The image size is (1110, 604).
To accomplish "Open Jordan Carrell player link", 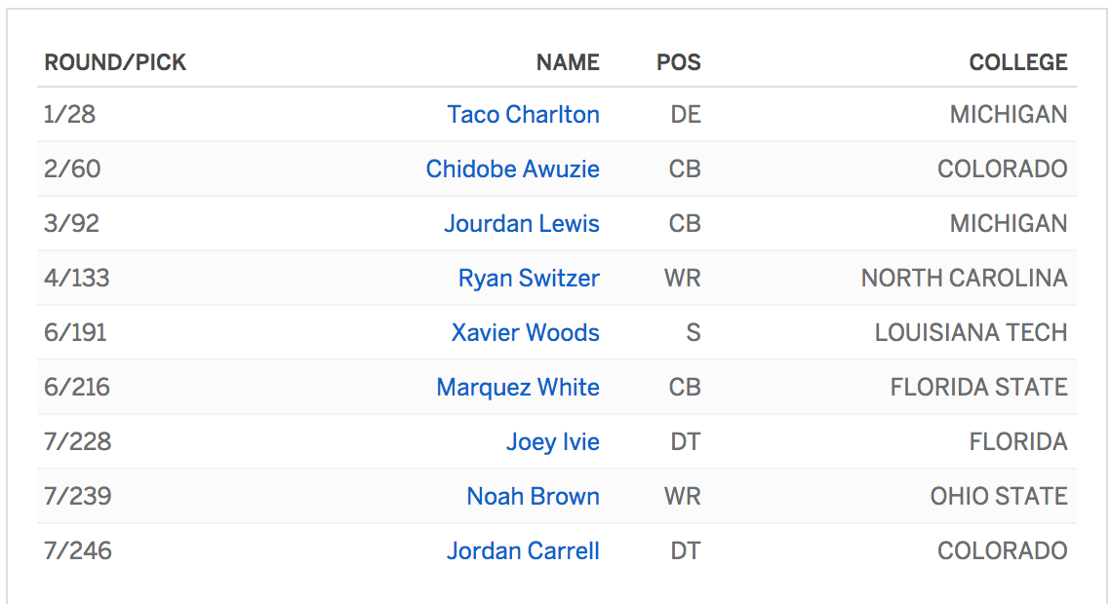I will click(x=523, y=551).
